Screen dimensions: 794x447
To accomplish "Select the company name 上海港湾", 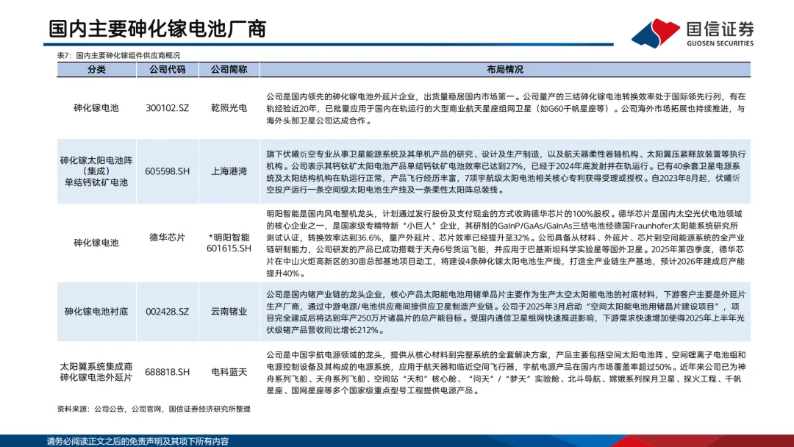I will [x=229, y=171].
